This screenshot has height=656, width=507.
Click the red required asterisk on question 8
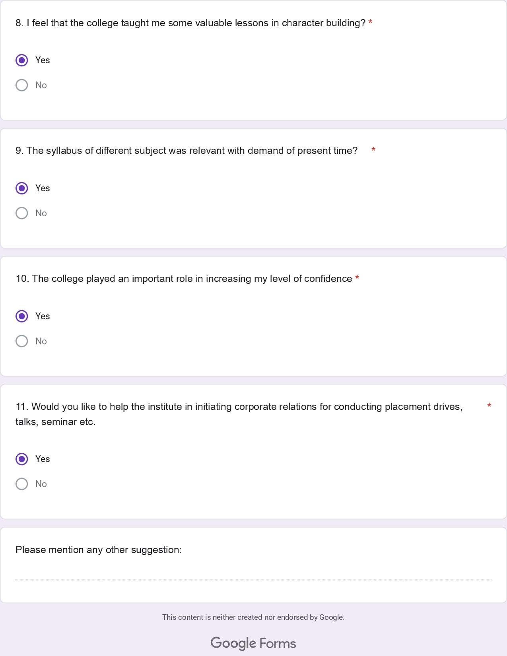[370, 22]
